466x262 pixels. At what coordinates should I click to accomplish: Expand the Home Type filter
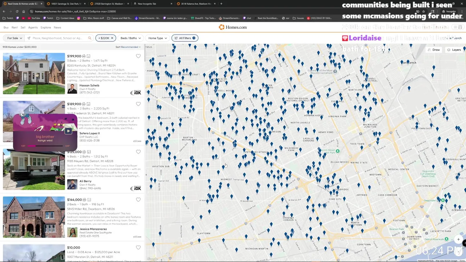(157, 38)
